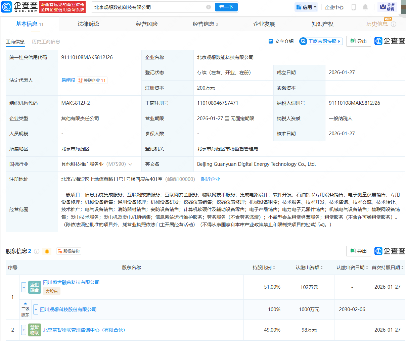406x341 pixels.
Task: Sort shareholders by 持股比例 column
Action: click(264, 267)
